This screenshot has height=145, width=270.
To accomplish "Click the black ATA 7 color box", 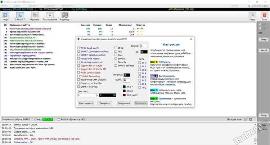I will point(124,87).
